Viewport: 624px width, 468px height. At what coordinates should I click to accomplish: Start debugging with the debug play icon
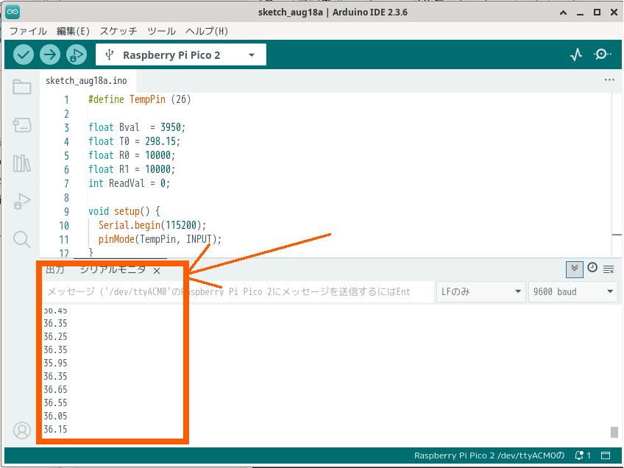77,54
